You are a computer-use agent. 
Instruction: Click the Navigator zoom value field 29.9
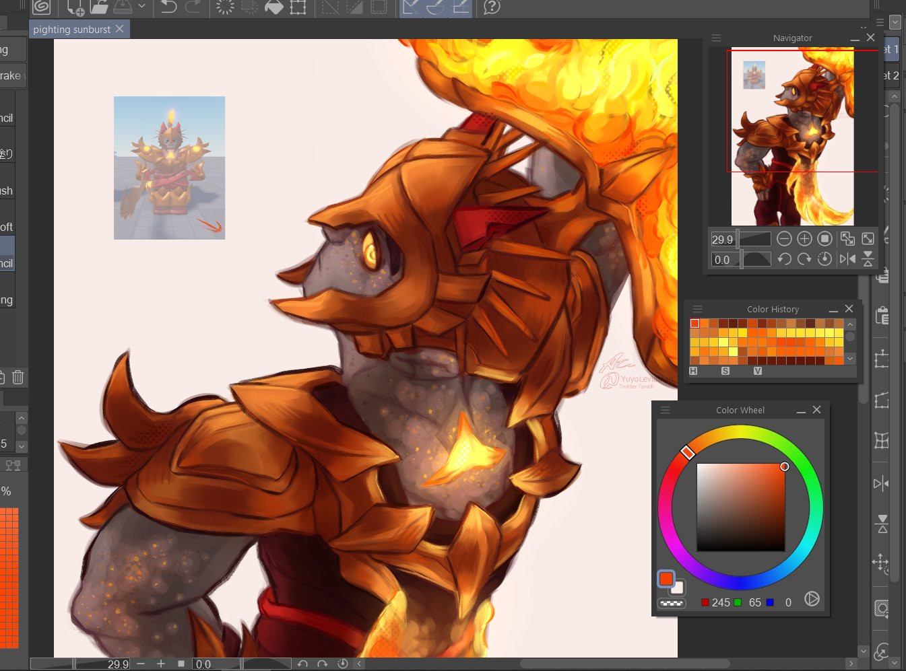(x=723, y=239)
